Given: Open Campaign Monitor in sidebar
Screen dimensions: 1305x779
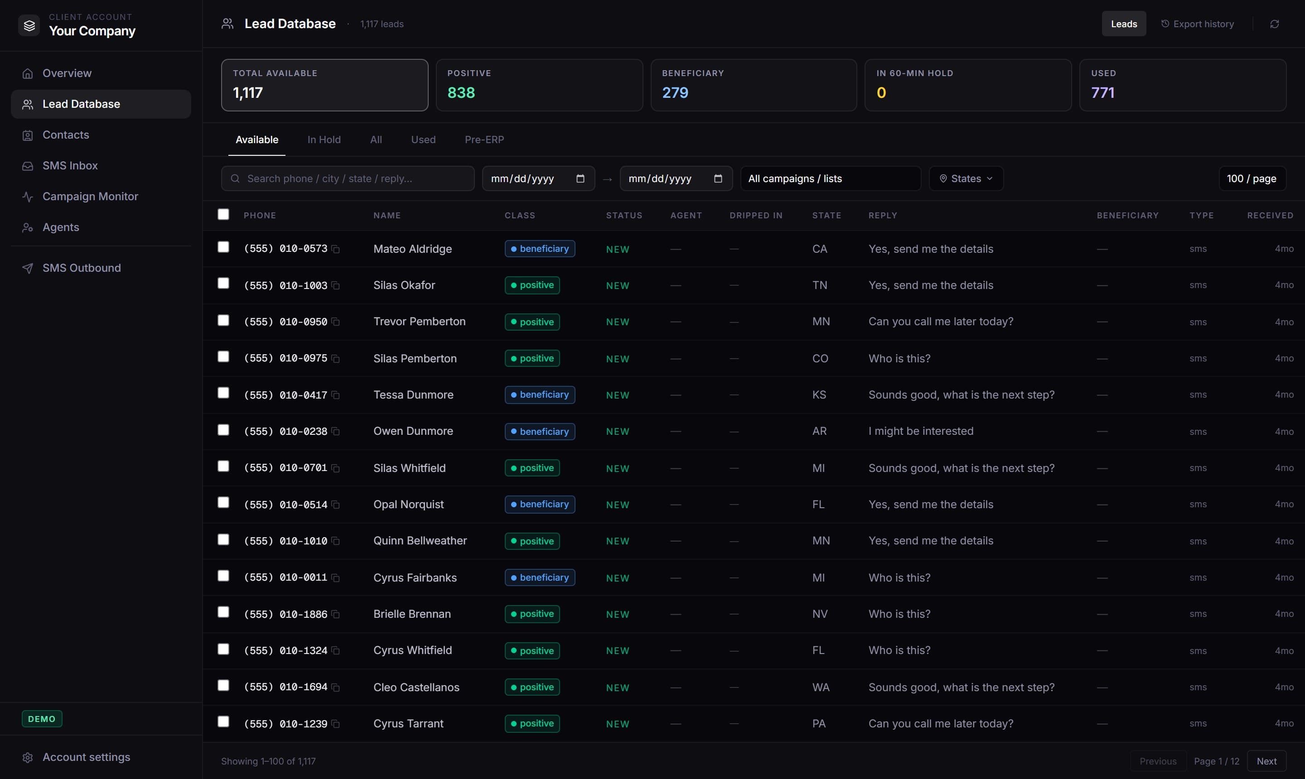Looking at the screenshot, I should coord(101,196).
